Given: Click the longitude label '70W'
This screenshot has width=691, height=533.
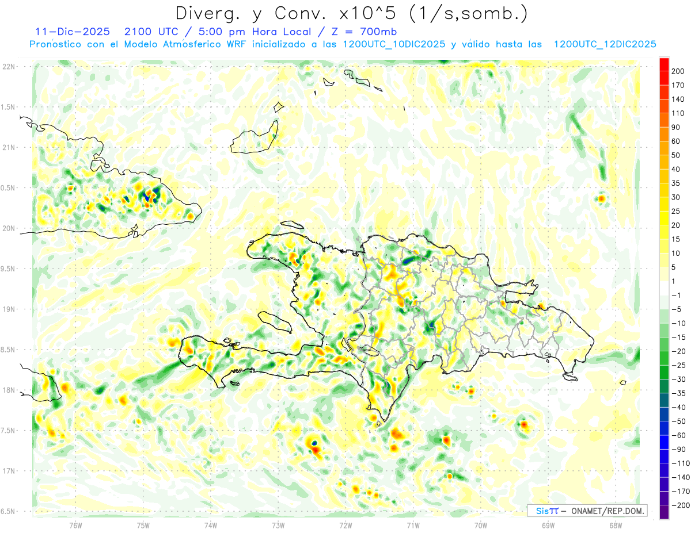Looking at the screenshot, I should (x=481, y=524).
